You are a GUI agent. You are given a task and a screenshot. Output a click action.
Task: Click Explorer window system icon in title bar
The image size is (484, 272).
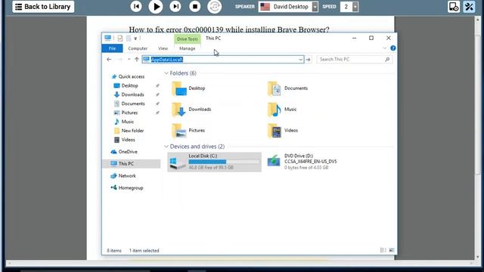(107, 38)
